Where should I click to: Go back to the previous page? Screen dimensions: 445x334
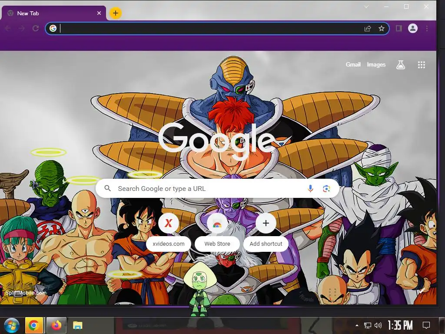point(8,28)
